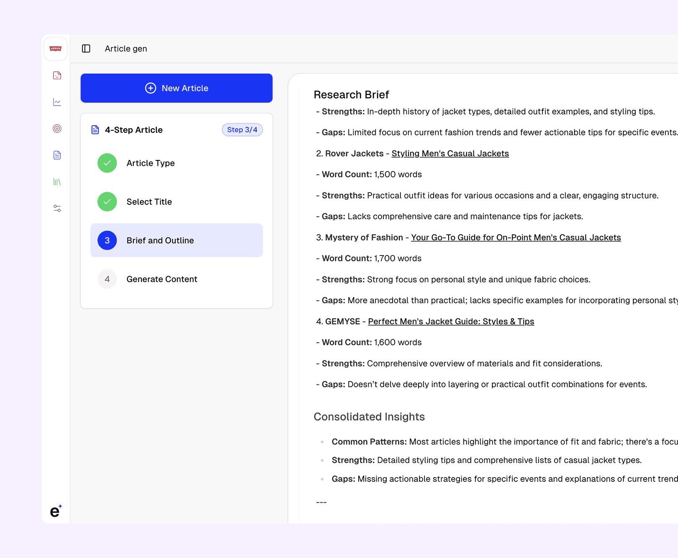The width and height of the screenshot is (678, 558).
Task: Click the 'Research Brief' heading
Action: click(352, 95)
